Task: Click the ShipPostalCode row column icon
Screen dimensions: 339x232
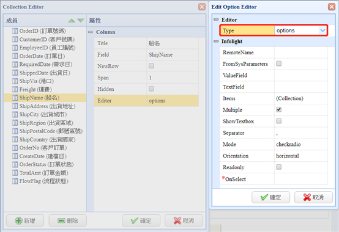Action: [x=15, y=131]
